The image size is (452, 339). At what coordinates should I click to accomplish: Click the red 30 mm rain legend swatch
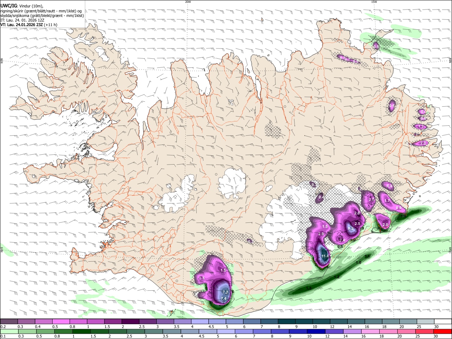click(x=443, y=332)
